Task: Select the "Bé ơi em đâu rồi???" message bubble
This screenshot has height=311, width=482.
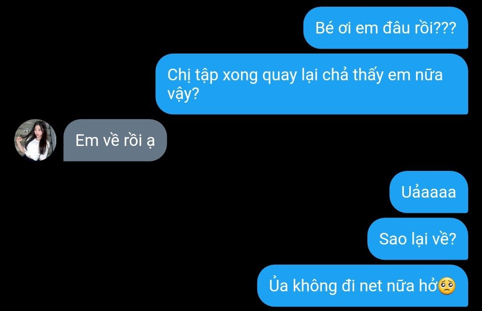Action: point(386,28)
